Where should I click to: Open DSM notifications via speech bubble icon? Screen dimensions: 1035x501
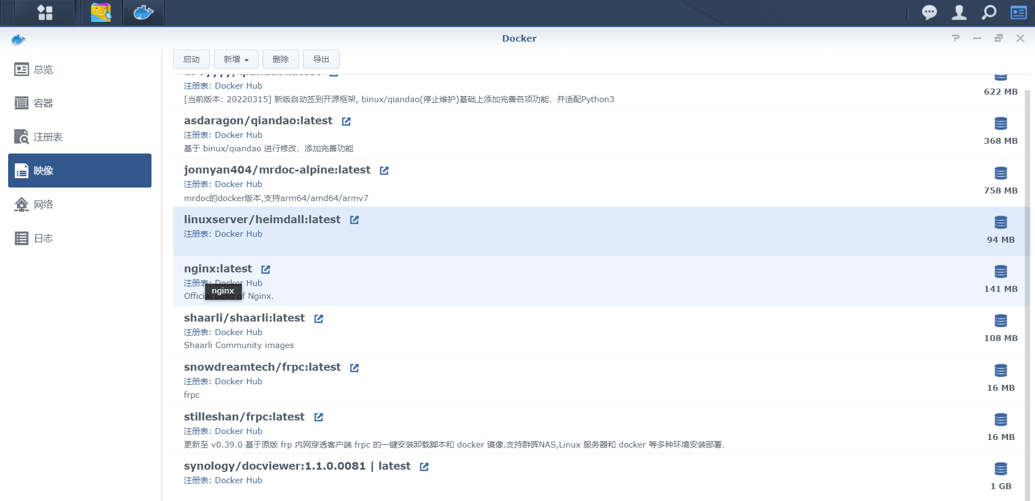929,12
